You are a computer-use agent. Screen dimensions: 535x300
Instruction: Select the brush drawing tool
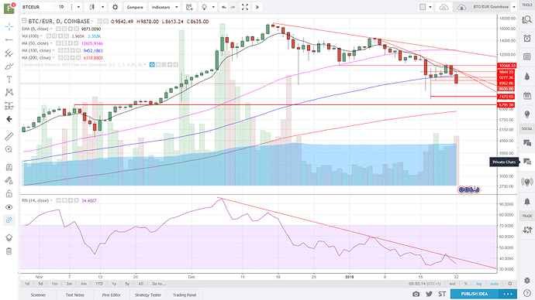[9, 66]
